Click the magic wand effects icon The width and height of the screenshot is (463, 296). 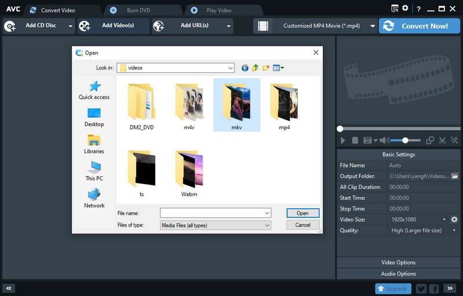point(454,140)
